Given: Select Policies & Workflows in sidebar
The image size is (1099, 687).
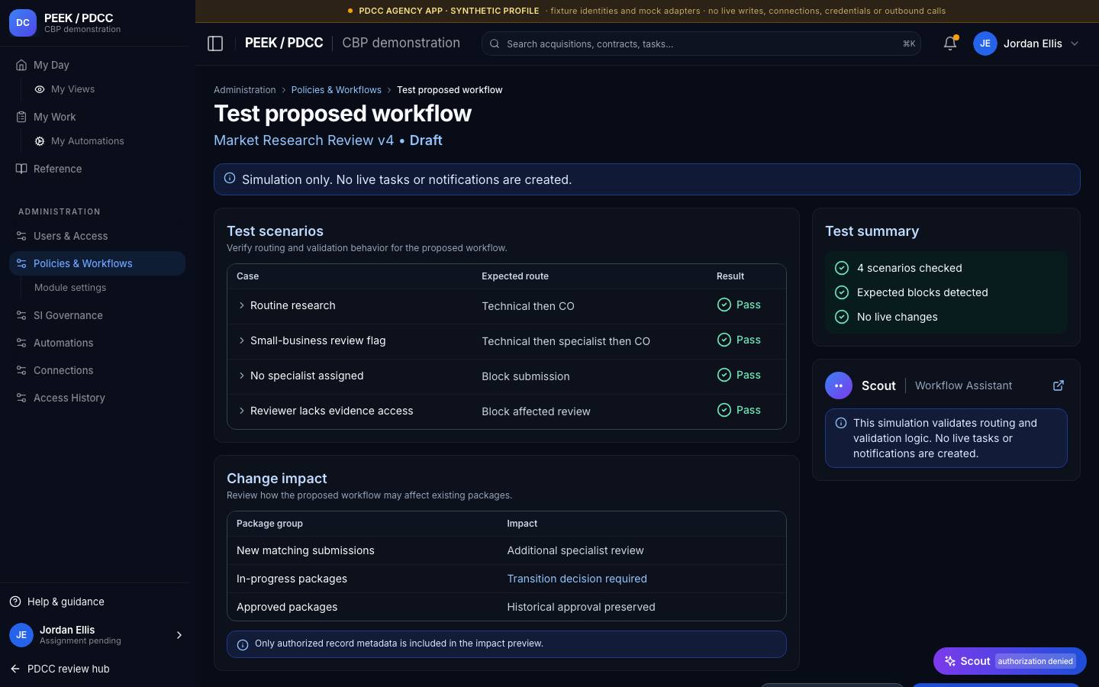Looking at the screenshot, I should coord(97,263).
